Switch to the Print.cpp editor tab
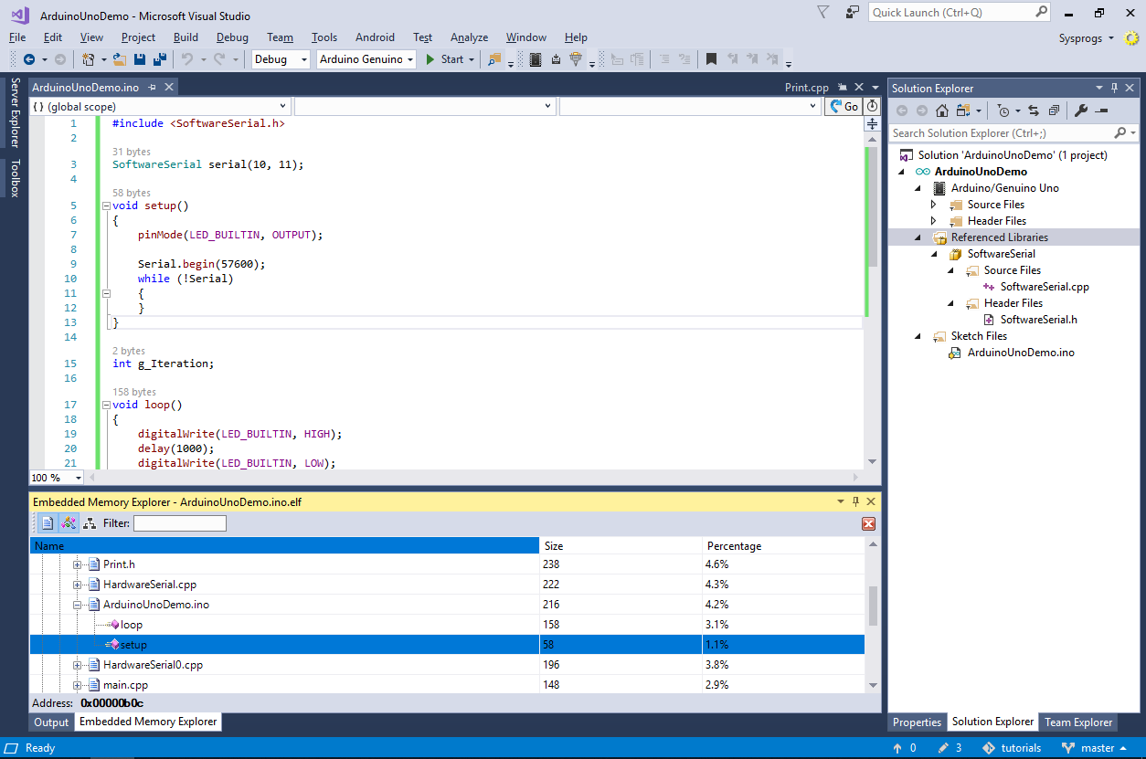The image size is (1146, 759). [x=807, y=88]
